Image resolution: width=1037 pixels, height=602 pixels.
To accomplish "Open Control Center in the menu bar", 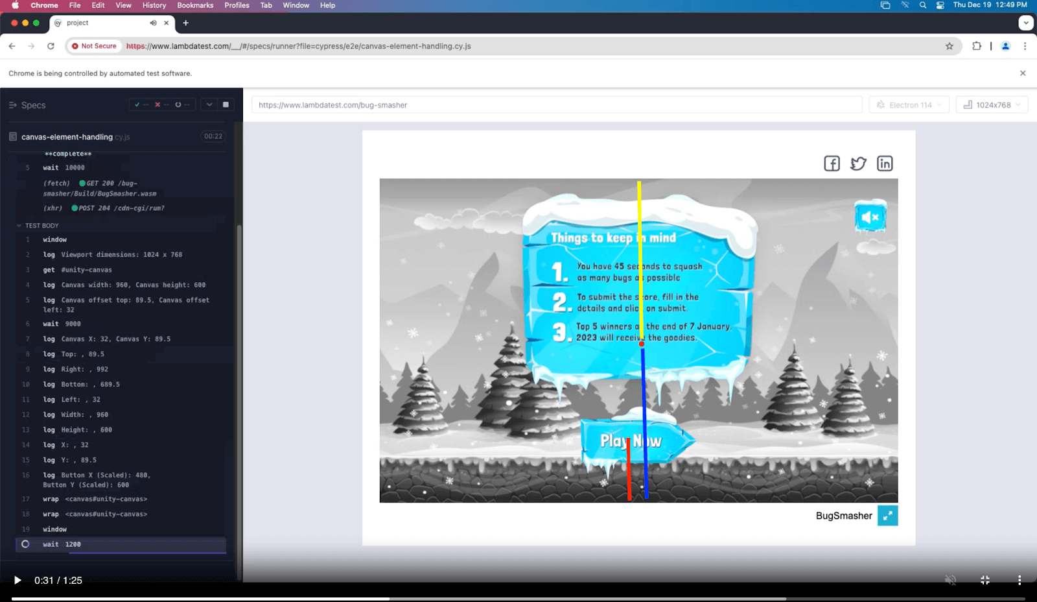I will click(940, 5).
